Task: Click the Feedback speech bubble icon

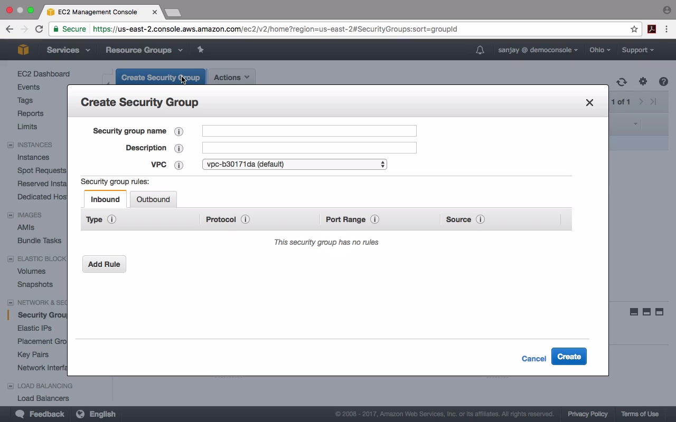Action: [20, 414]
